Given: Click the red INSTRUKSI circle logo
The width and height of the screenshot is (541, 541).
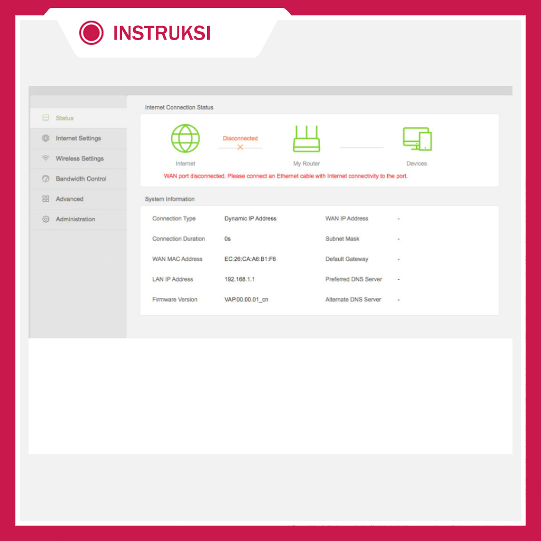Looking at the screenshot, I should pos(91,33).
